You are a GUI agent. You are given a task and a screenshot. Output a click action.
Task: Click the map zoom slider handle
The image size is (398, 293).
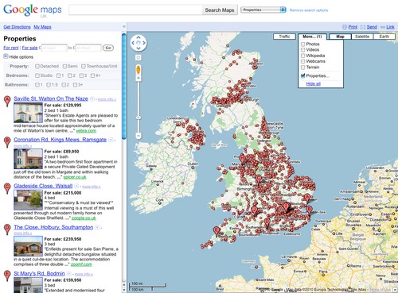click(x=139, y=118)
